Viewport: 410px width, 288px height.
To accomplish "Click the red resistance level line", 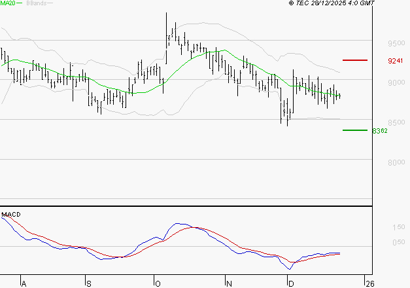I will 355,60.
